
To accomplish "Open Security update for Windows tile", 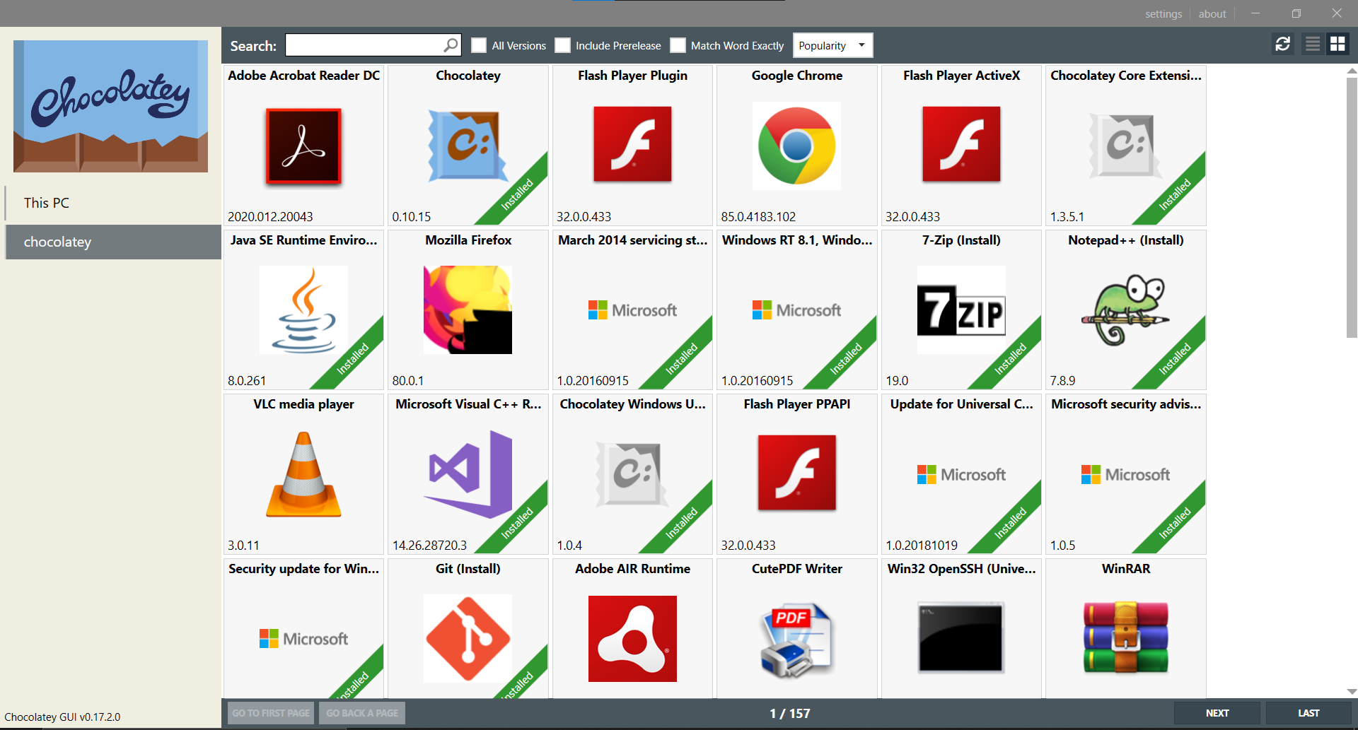I will coord(303,629).
